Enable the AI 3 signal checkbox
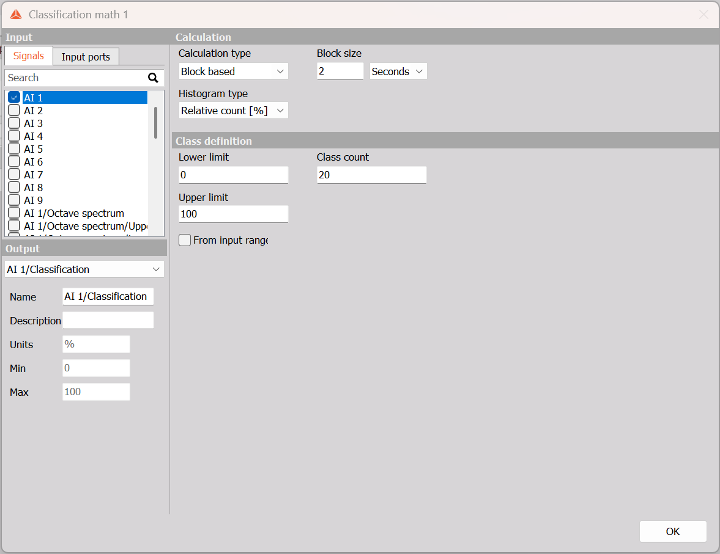 [x=14, y=123]
